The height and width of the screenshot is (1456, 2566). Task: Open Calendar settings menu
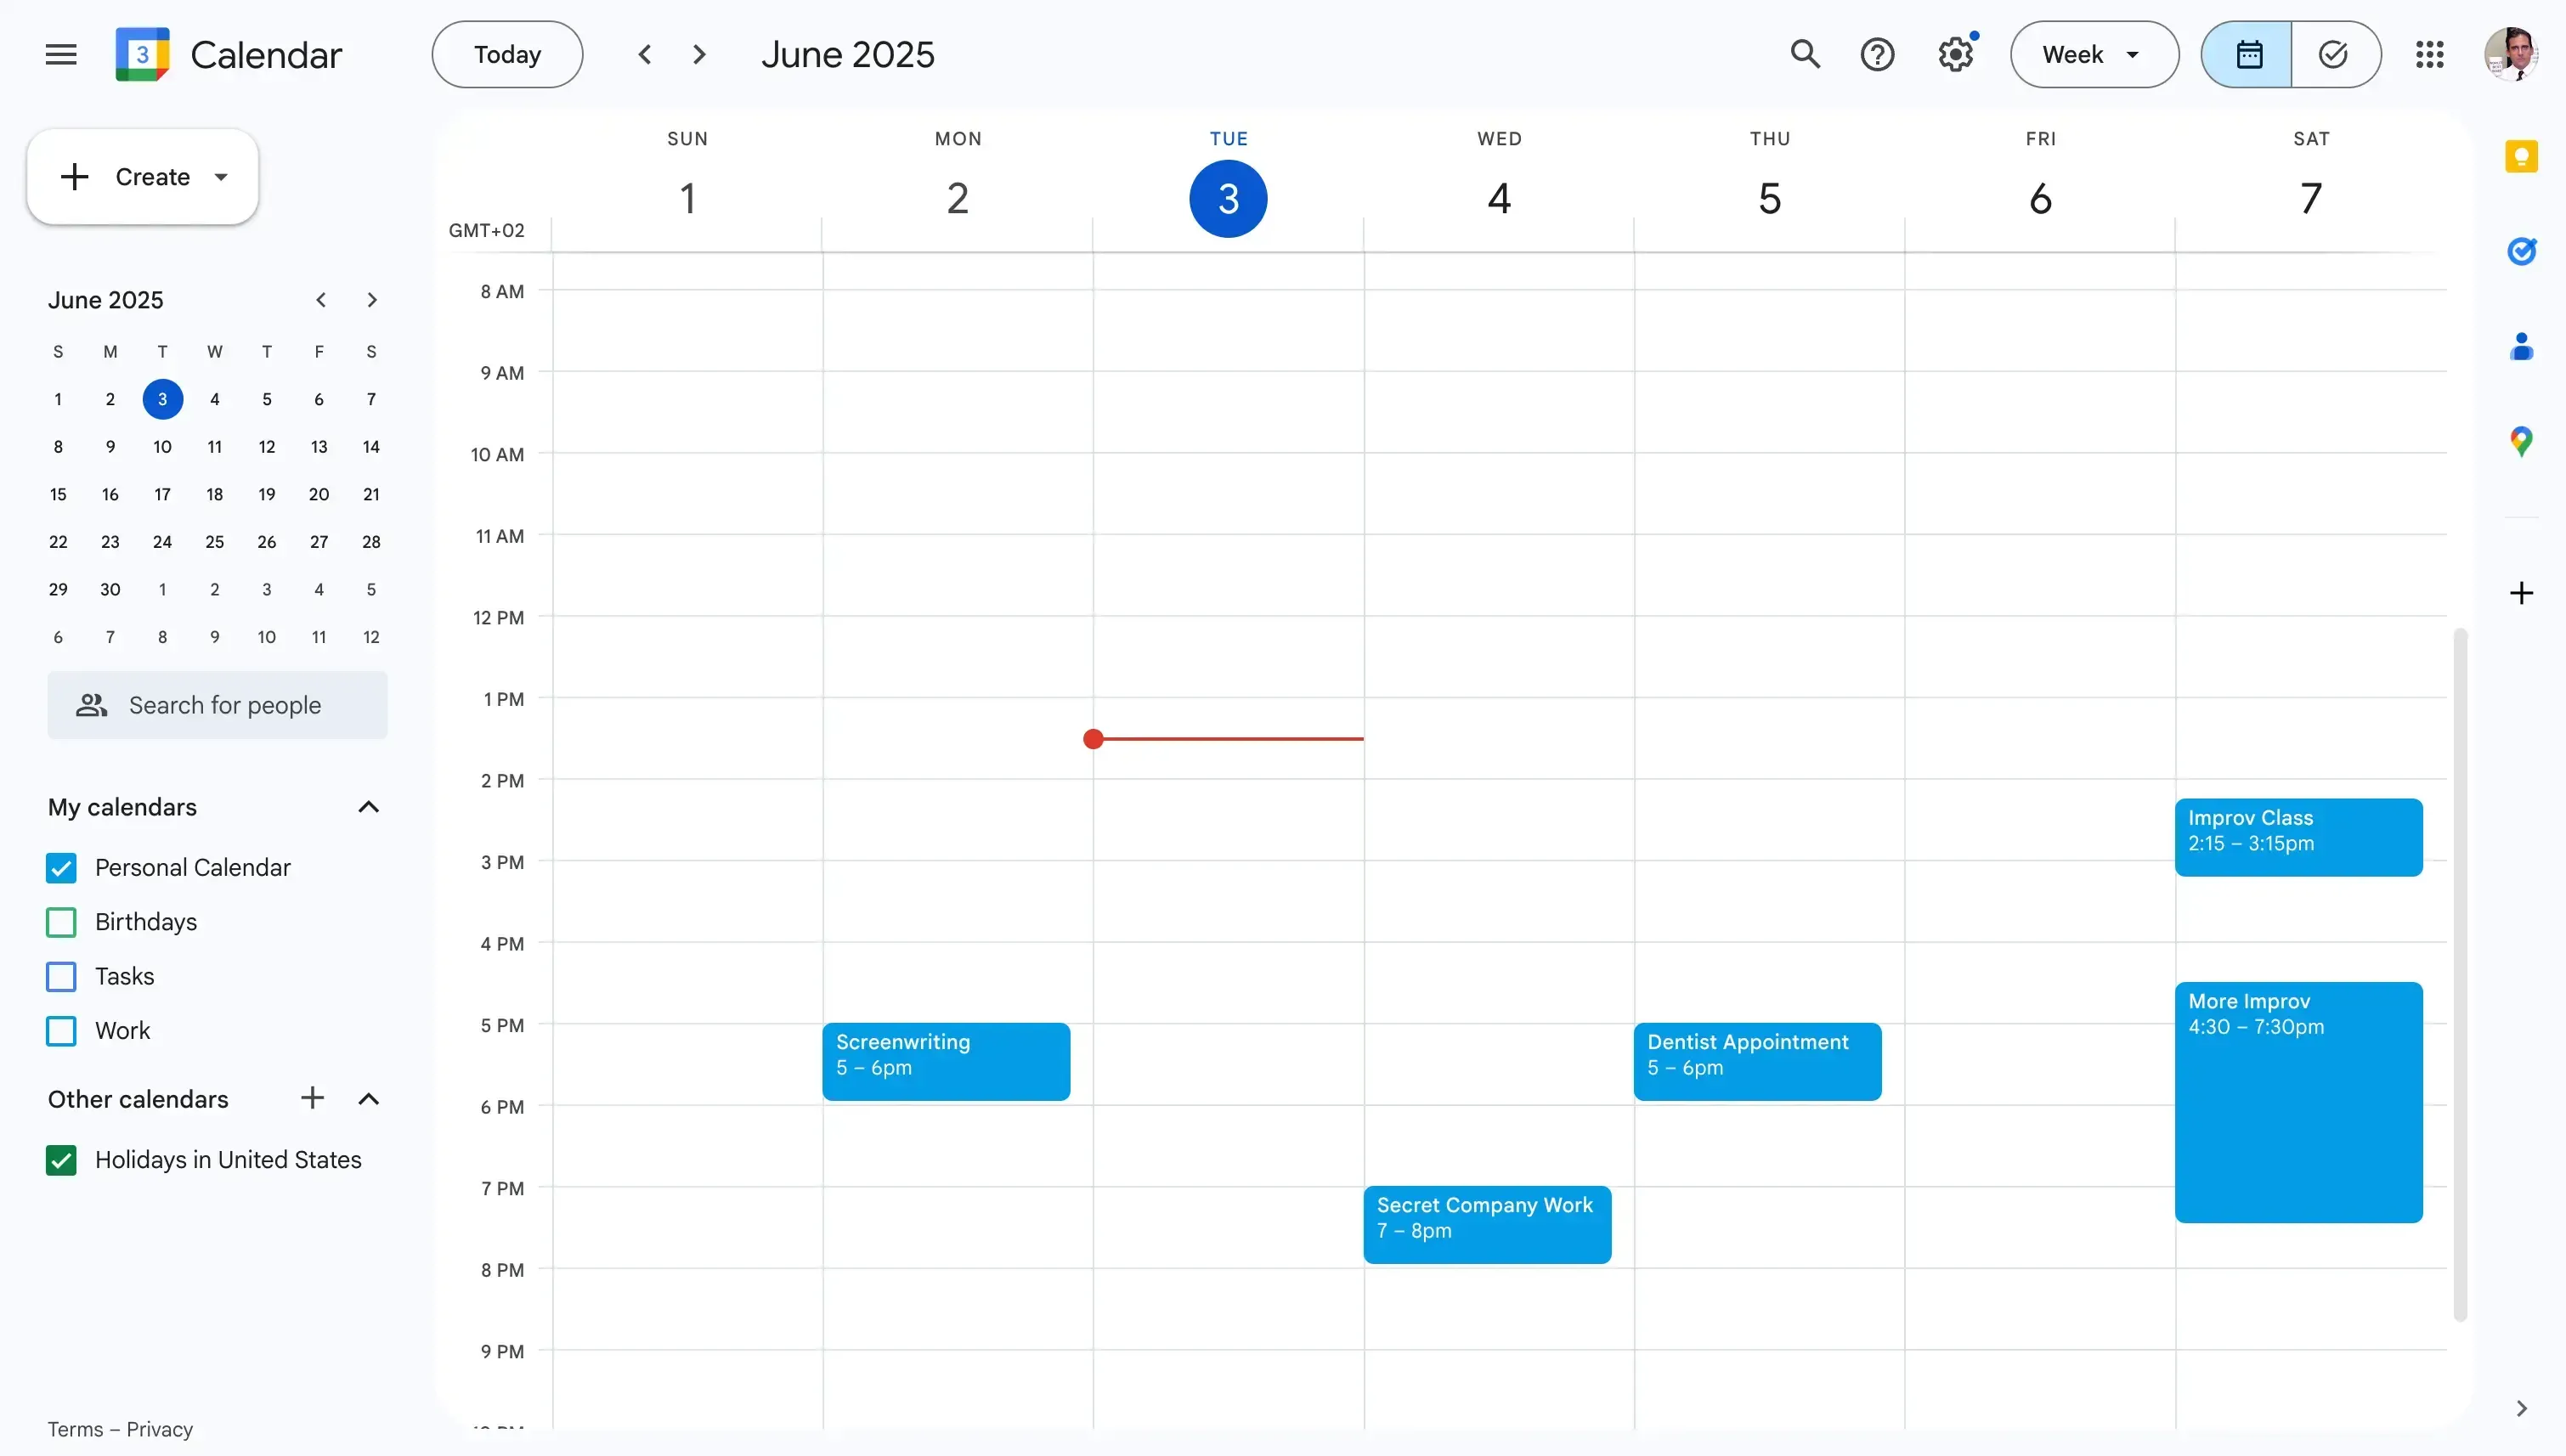[x=1954, y=54]
